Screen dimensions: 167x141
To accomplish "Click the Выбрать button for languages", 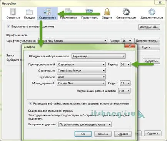I will click(x=151, y=61).
